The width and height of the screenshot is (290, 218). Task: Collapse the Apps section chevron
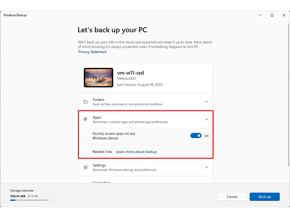[x=206, y=120]
